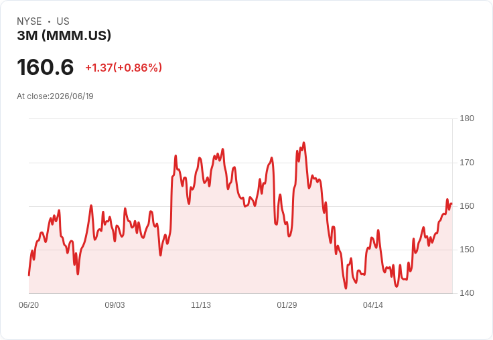Click the 160.6 current price
The width and height of the screenshot is (493, 340).
pos(46,67)
